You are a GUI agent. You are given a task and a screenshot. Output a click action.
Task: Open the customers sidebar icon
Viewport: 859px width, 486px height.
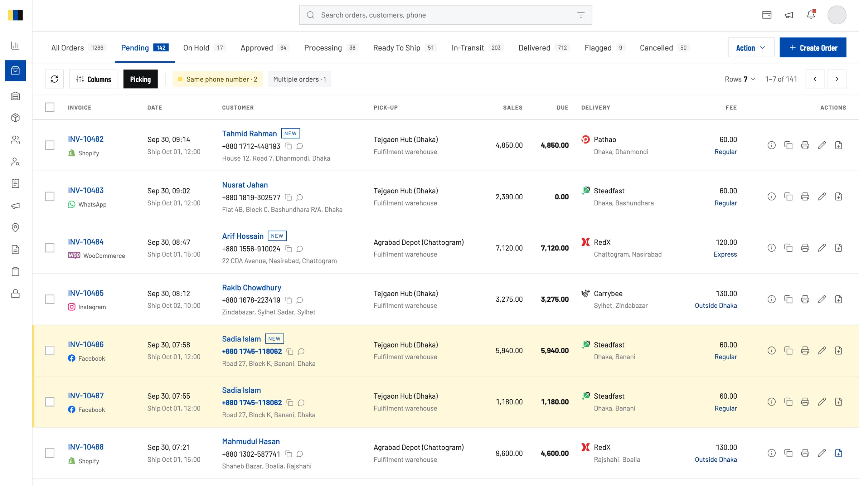(x=15, y=140)
